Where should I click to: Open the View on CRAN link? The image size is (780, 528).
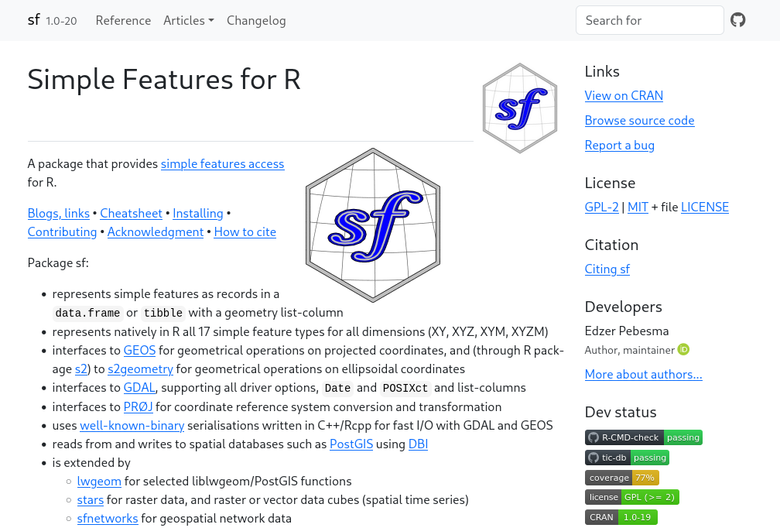coord(624,95)
